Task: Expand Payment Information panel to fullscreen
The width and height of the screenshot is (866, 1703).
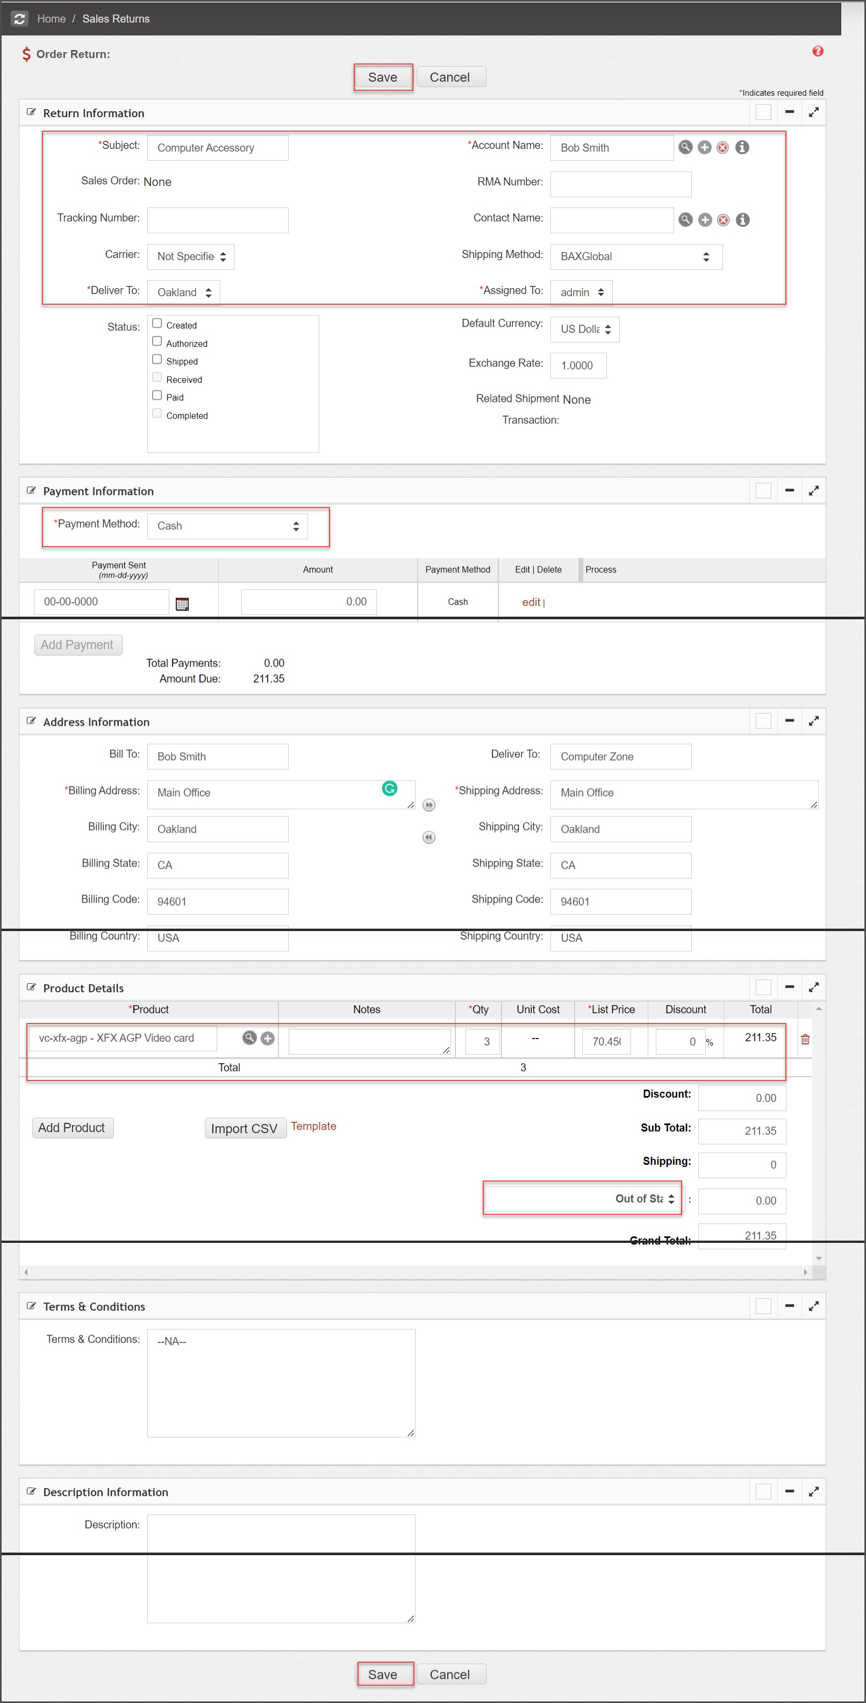Action: (x=814, y=491)
